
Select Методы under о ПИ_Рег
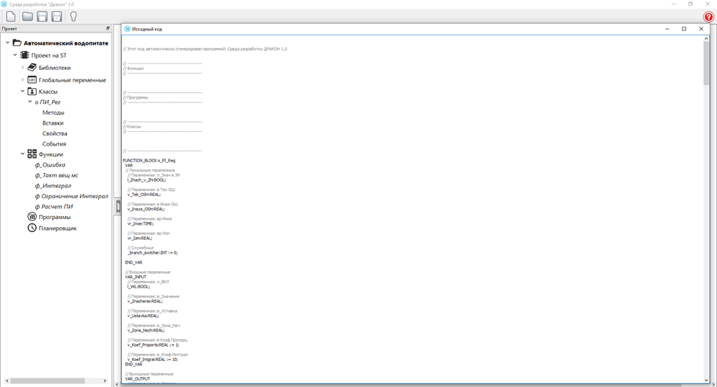pos(53,112)
